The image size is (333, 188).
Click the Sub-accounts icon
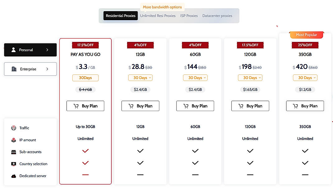(x=14, y=152)
